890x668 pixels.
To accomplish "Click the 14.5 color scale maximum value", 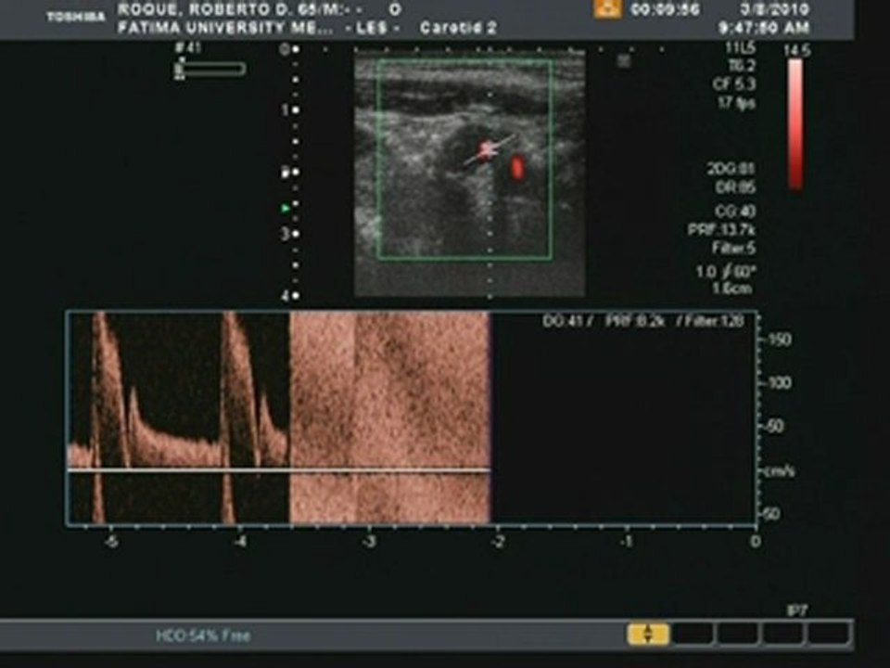I will point(797,50).
